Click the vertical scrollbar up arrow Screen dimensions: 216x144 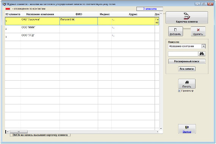(161, 14)
